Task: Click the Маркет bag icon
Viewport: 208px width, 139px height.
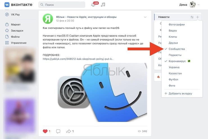Action: tap(7, 24)
